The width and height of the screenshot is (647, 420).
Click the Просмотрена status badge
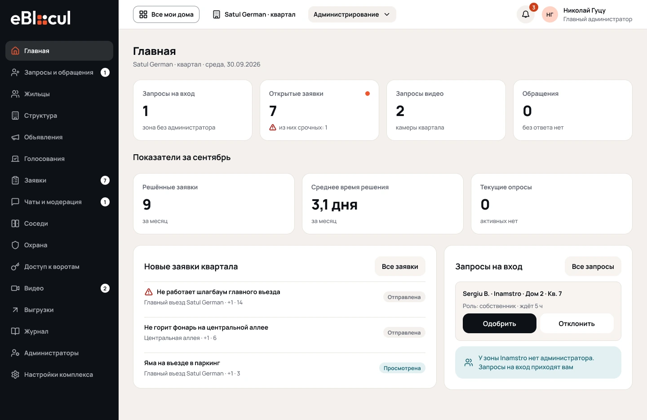point(402,368)
